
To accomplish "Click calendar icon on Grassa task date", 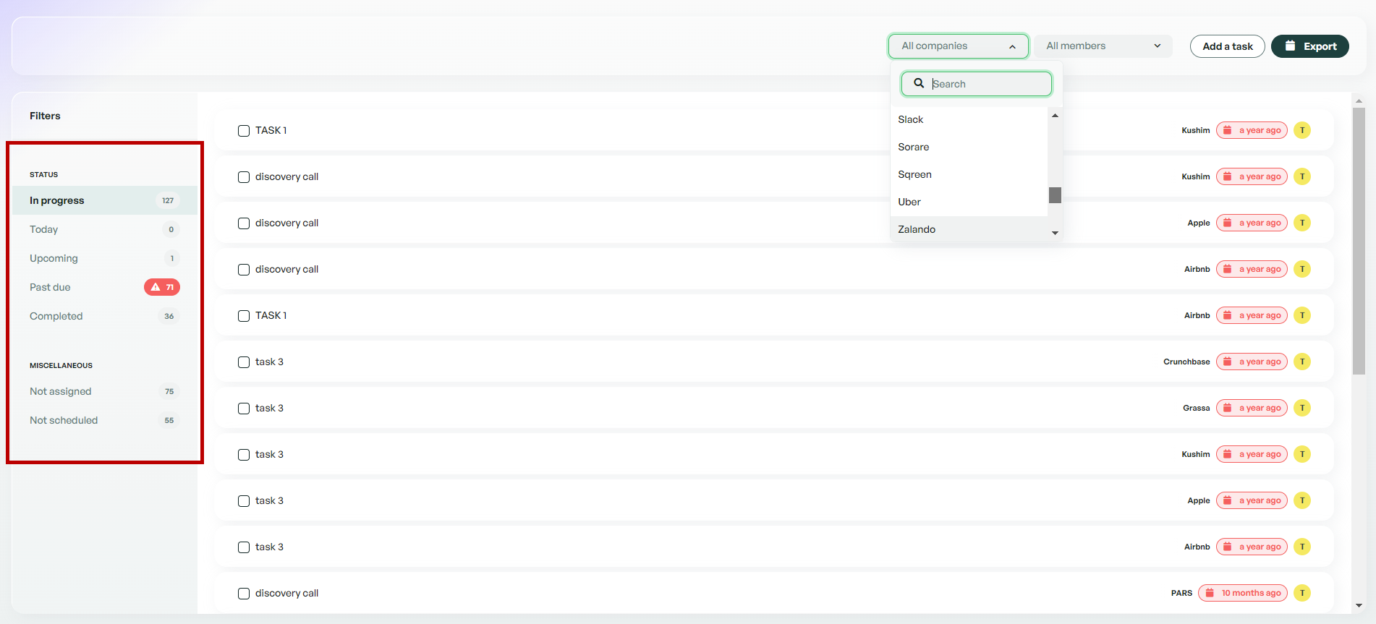I will [1228, 408].
